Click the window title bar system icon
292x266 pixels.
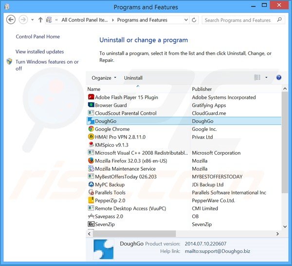click(7, 7)
